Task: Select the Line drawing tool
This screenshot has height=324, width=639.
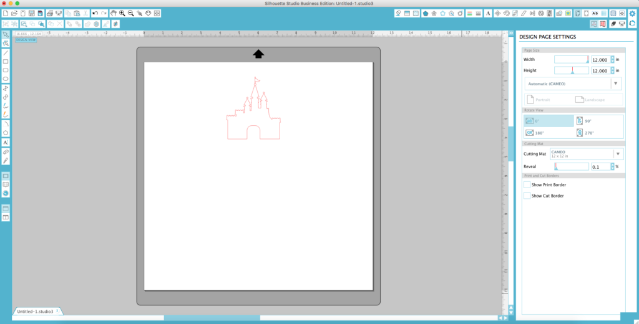Action: pyautogui.click(x=6, y=52)
